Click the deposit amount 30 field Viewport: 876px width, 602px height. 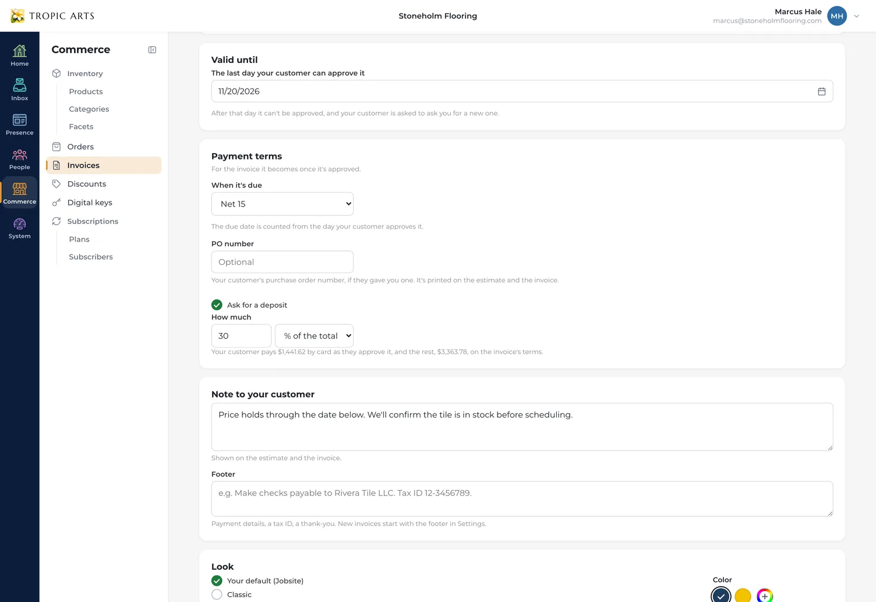(241, 336)
